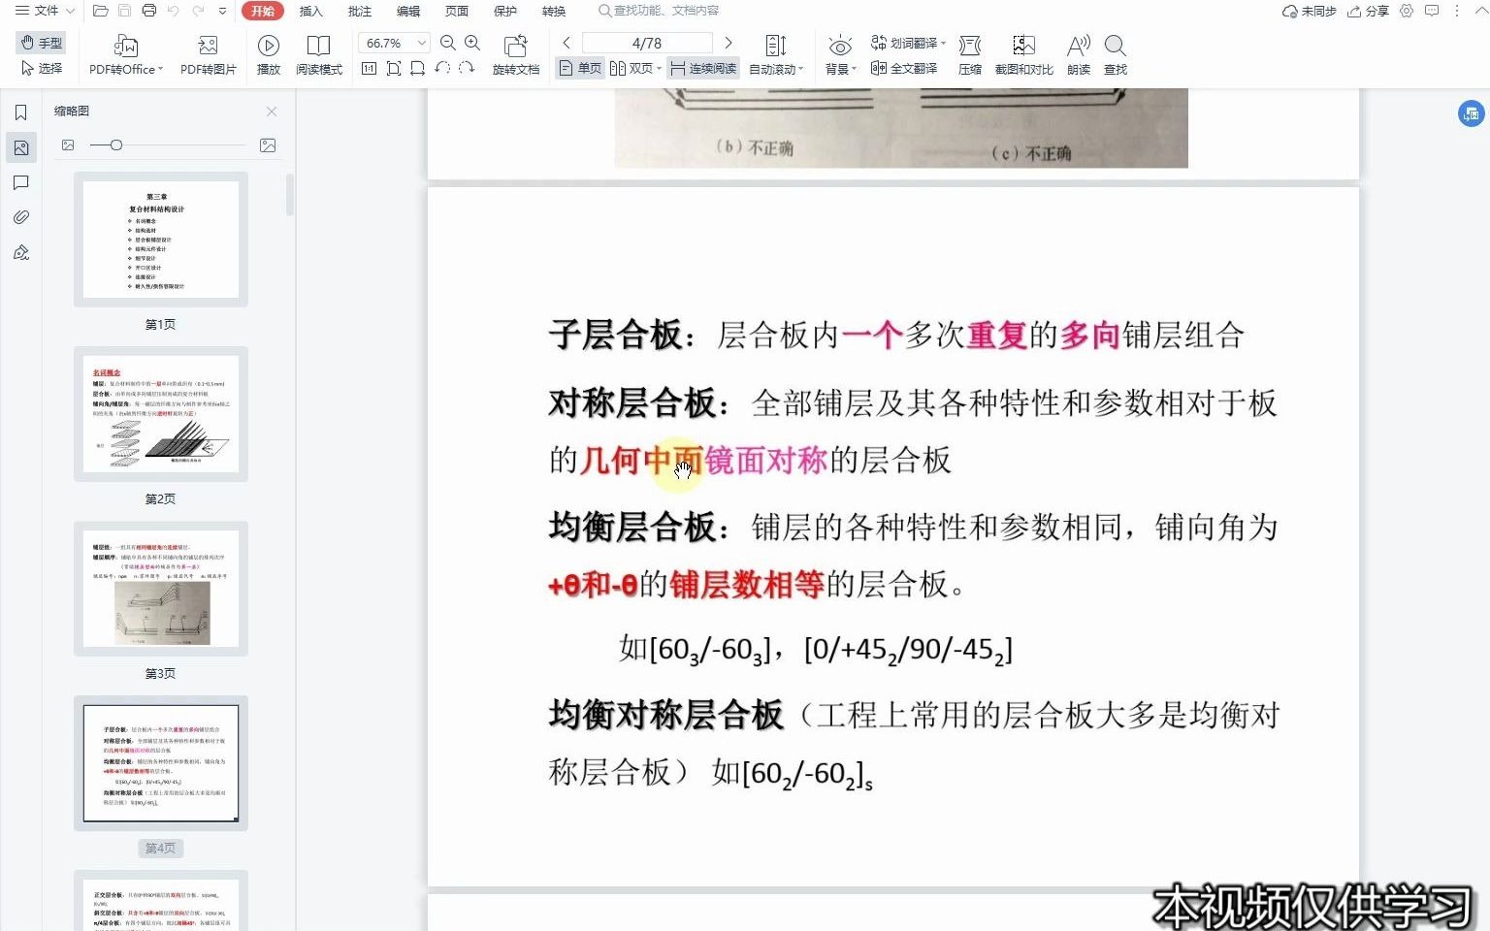1490x931 pixels.
Task: Adjust the thumbnail size slider
Action: tap(115, 145)
